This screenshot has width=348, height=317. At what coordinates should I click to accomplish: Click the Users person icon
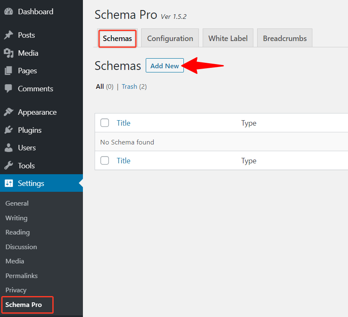click(9, 147)
